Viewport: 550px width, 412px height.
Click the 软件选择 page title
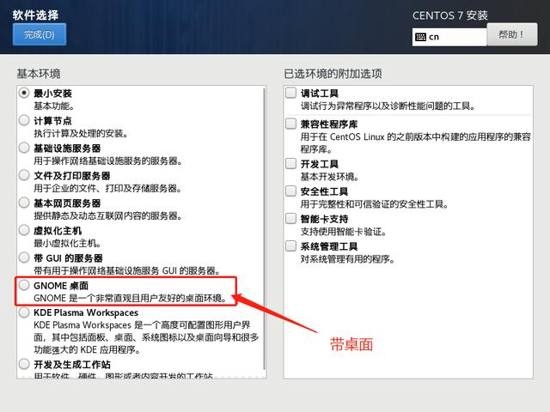(x=36, y=15)
